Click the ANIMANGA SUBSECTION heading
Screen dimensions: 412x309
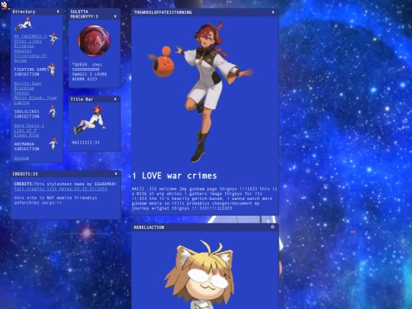pyautogui.click(x=27, y=146)
